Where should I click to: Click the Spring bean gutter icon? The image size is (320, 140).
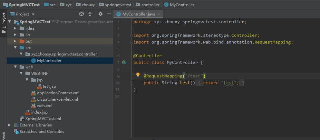(124, 62)
